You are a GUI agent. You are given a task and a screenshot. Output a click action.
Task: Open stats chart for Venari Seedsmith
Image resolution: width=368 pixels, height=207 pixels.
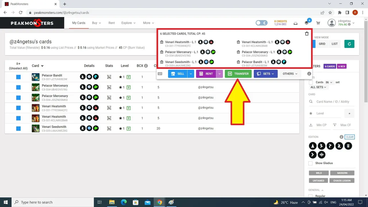[x=109, y=129]
